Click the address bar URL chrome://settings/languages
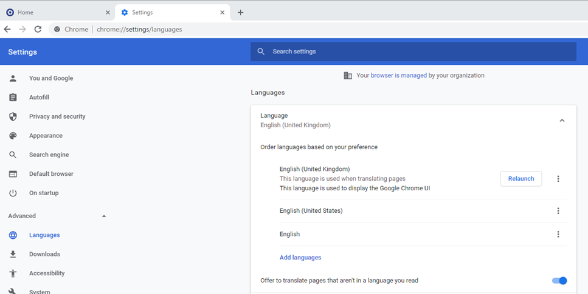 (x=139, y=29)
